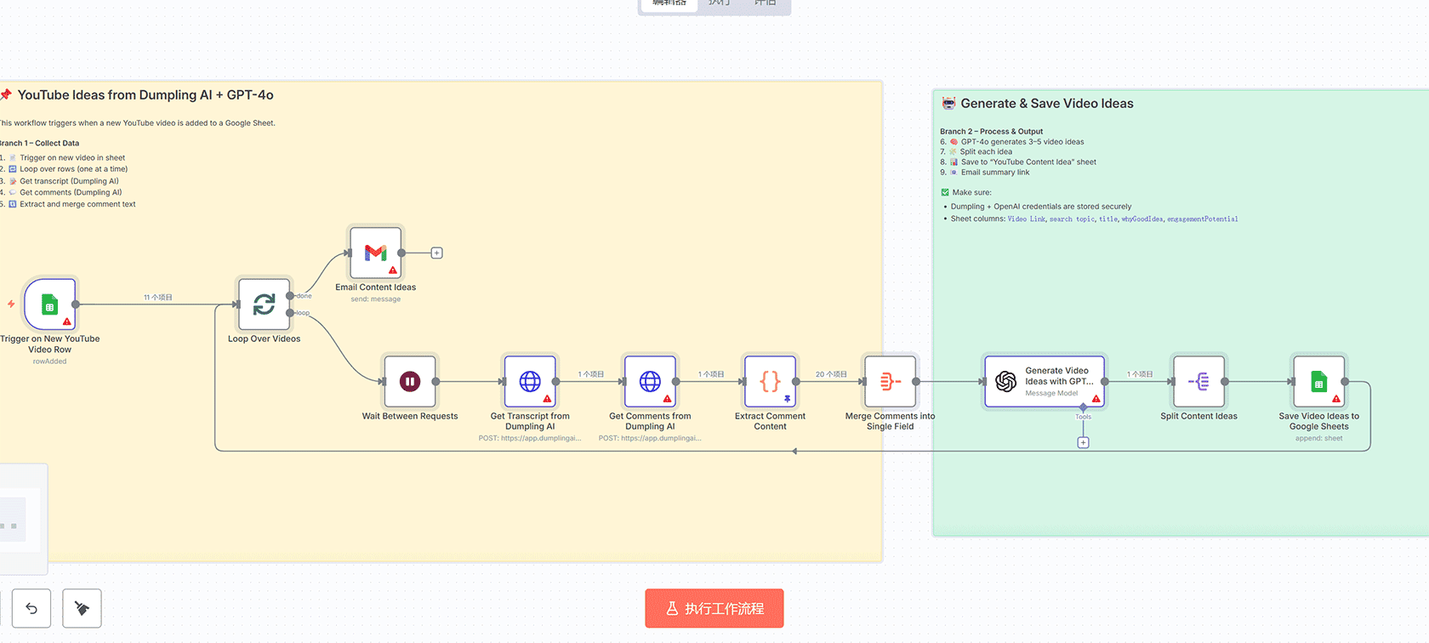
Task: Select Save Video Ideas to Google Sheets node
Action: point(1318,382)
